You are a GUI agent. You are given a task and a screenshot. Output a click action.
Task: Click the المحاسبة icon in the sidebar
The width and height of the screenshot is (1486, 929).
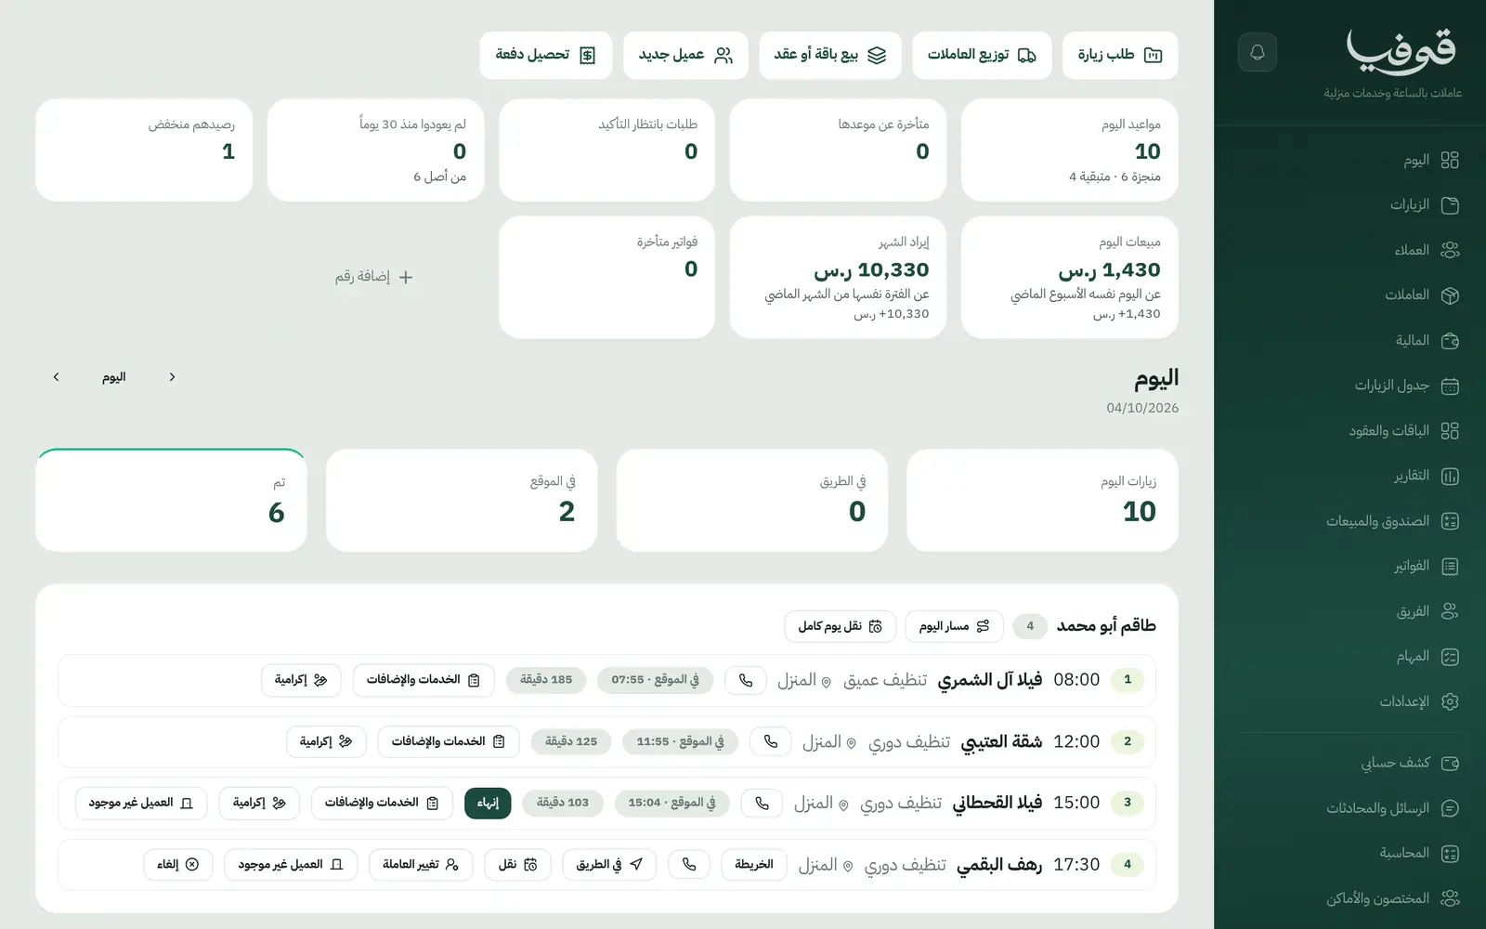click(x=1450, y=854)
